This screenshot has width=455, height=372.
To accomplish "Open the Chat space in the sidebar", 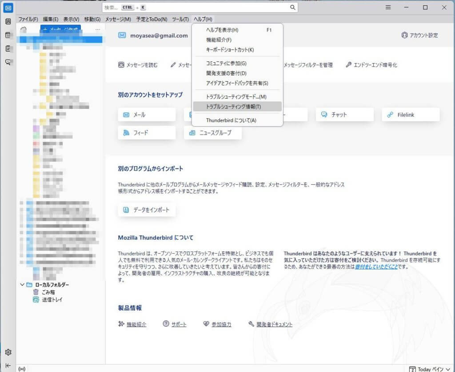I will point(8,62).
